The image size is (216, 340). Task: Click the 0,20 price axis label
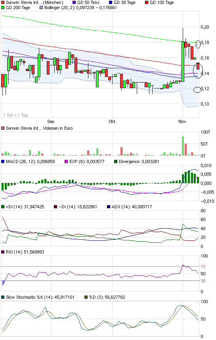[205, 27]
